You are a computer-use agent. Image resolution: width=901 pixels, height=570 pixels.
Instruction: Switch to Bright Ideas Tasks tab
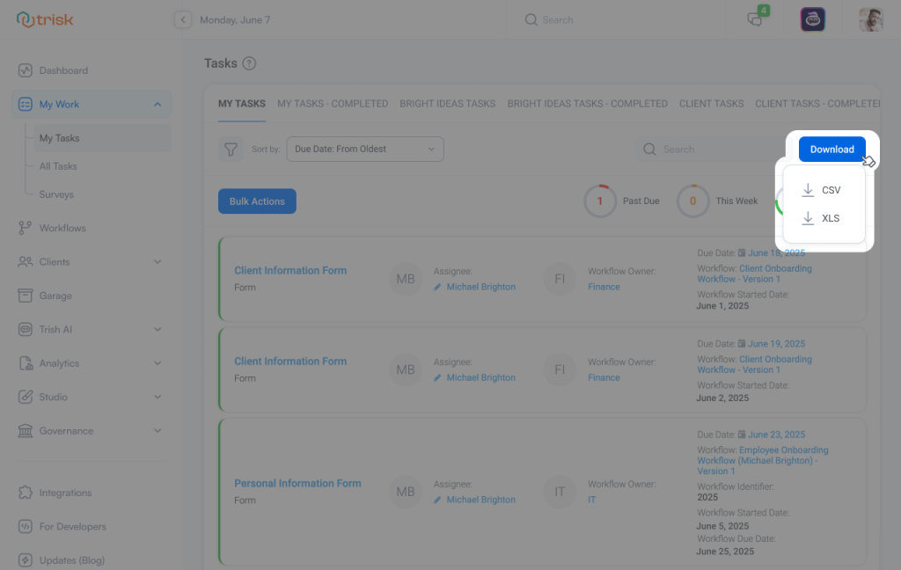point(448,104)
